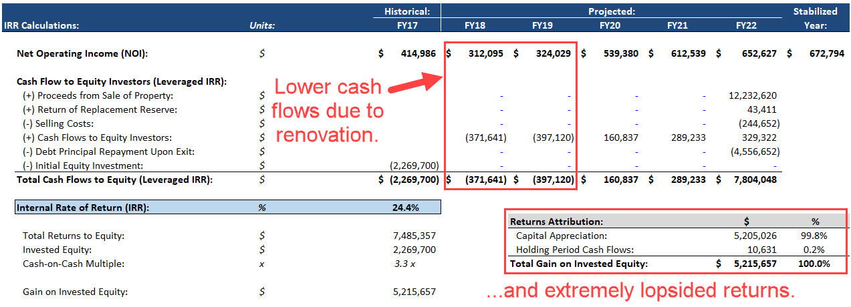The image size is (851, 307).
Task: Select gain value 5,215,657 in left column
Action: point(415,292)
